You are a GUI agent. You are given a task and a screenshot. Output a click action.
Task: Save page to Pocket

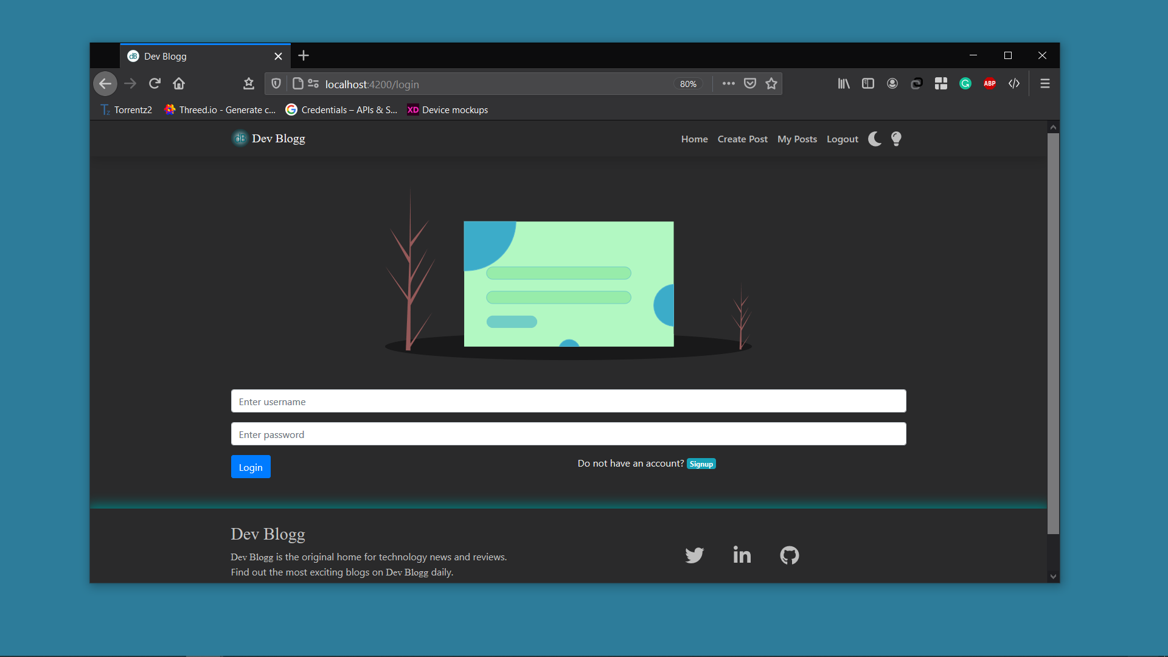(x=750, y=84)
